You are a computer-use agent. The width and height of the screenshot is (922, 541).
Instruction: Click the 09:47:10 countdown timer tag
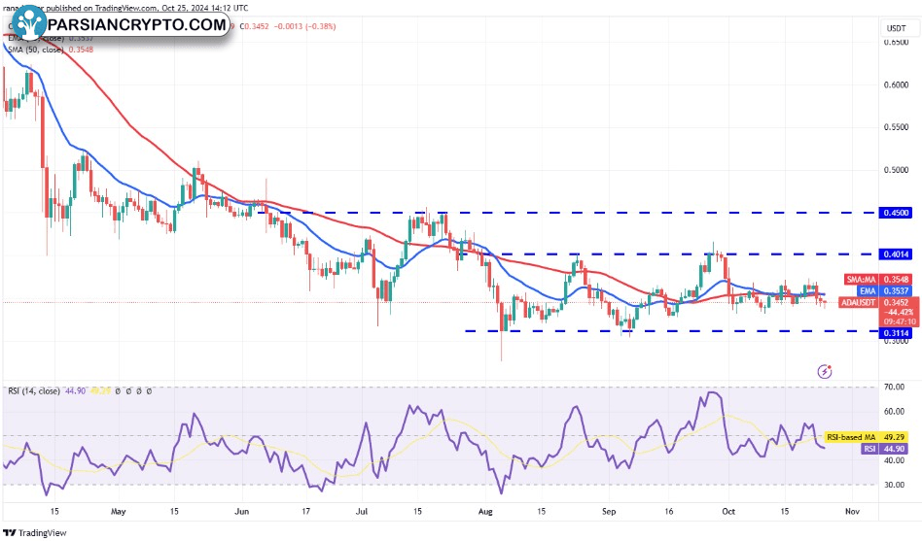point(899,321)
